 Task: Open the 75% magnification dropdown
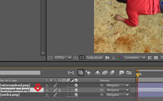click(x=63, y=57)
